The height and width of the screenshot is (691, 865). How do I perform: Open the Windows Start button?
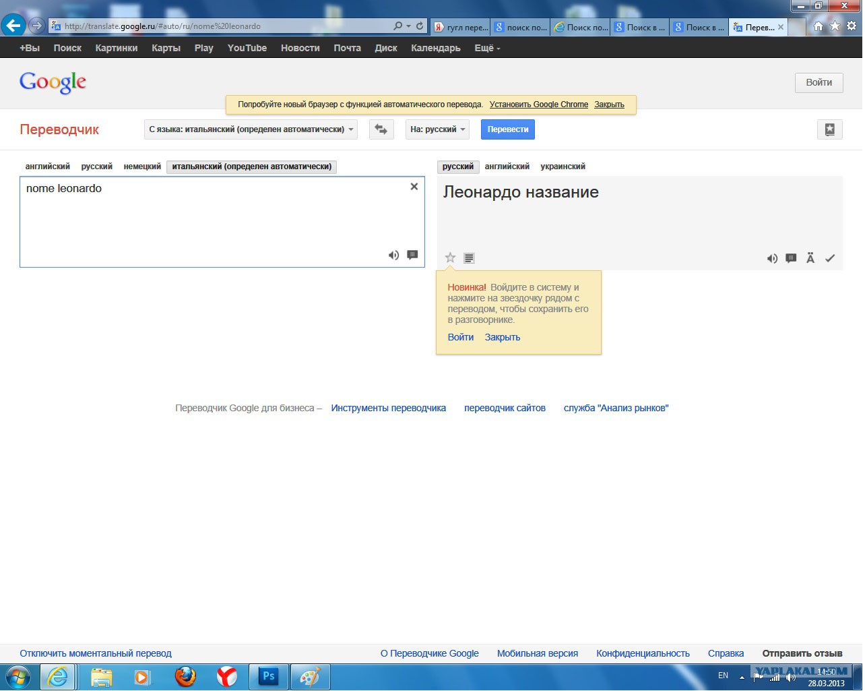tap(18, 677)
